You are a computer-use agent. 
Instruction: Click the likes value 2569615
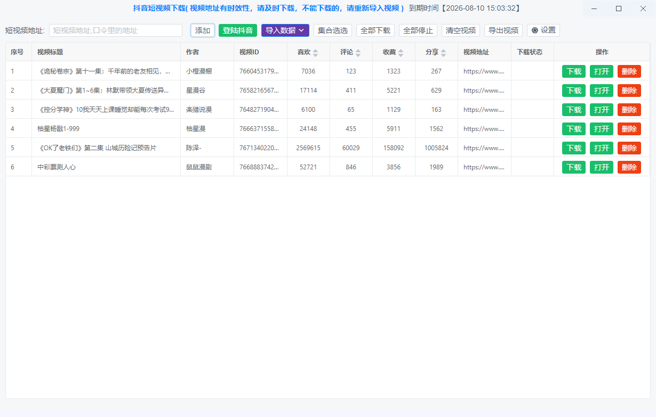(308, 148)
